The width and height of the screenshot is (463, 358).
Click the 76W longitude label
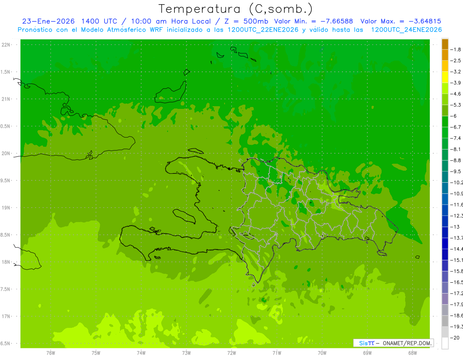[x=51, y=353]
